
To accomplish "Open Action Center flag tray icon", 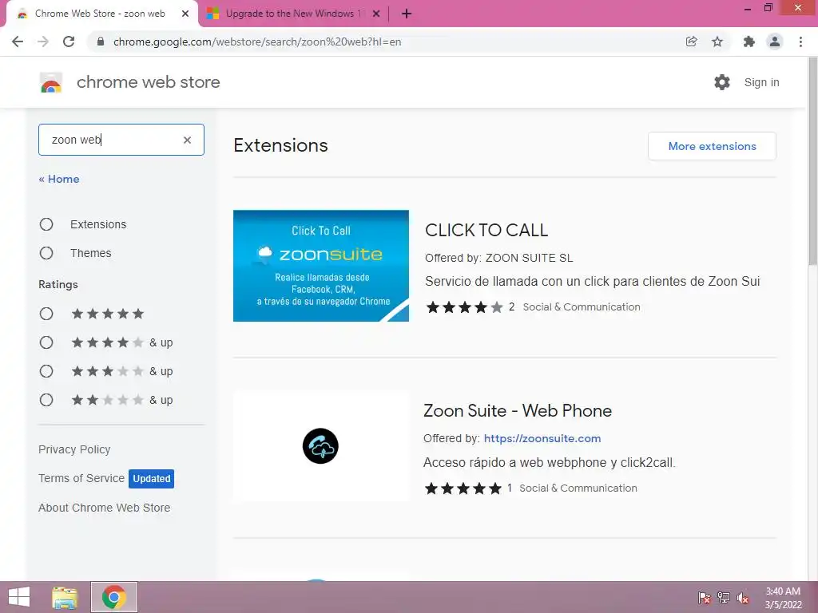I will tap(705, 598).
